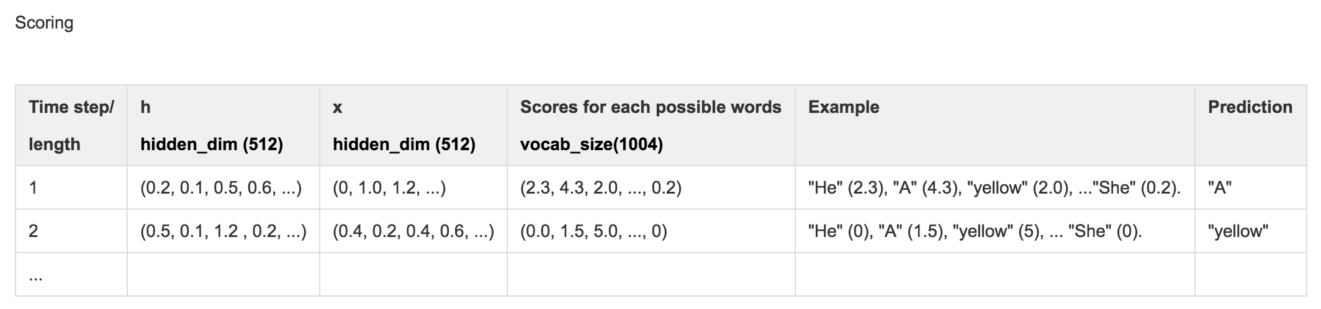Click the Scoring heading text

pos(44,23)
